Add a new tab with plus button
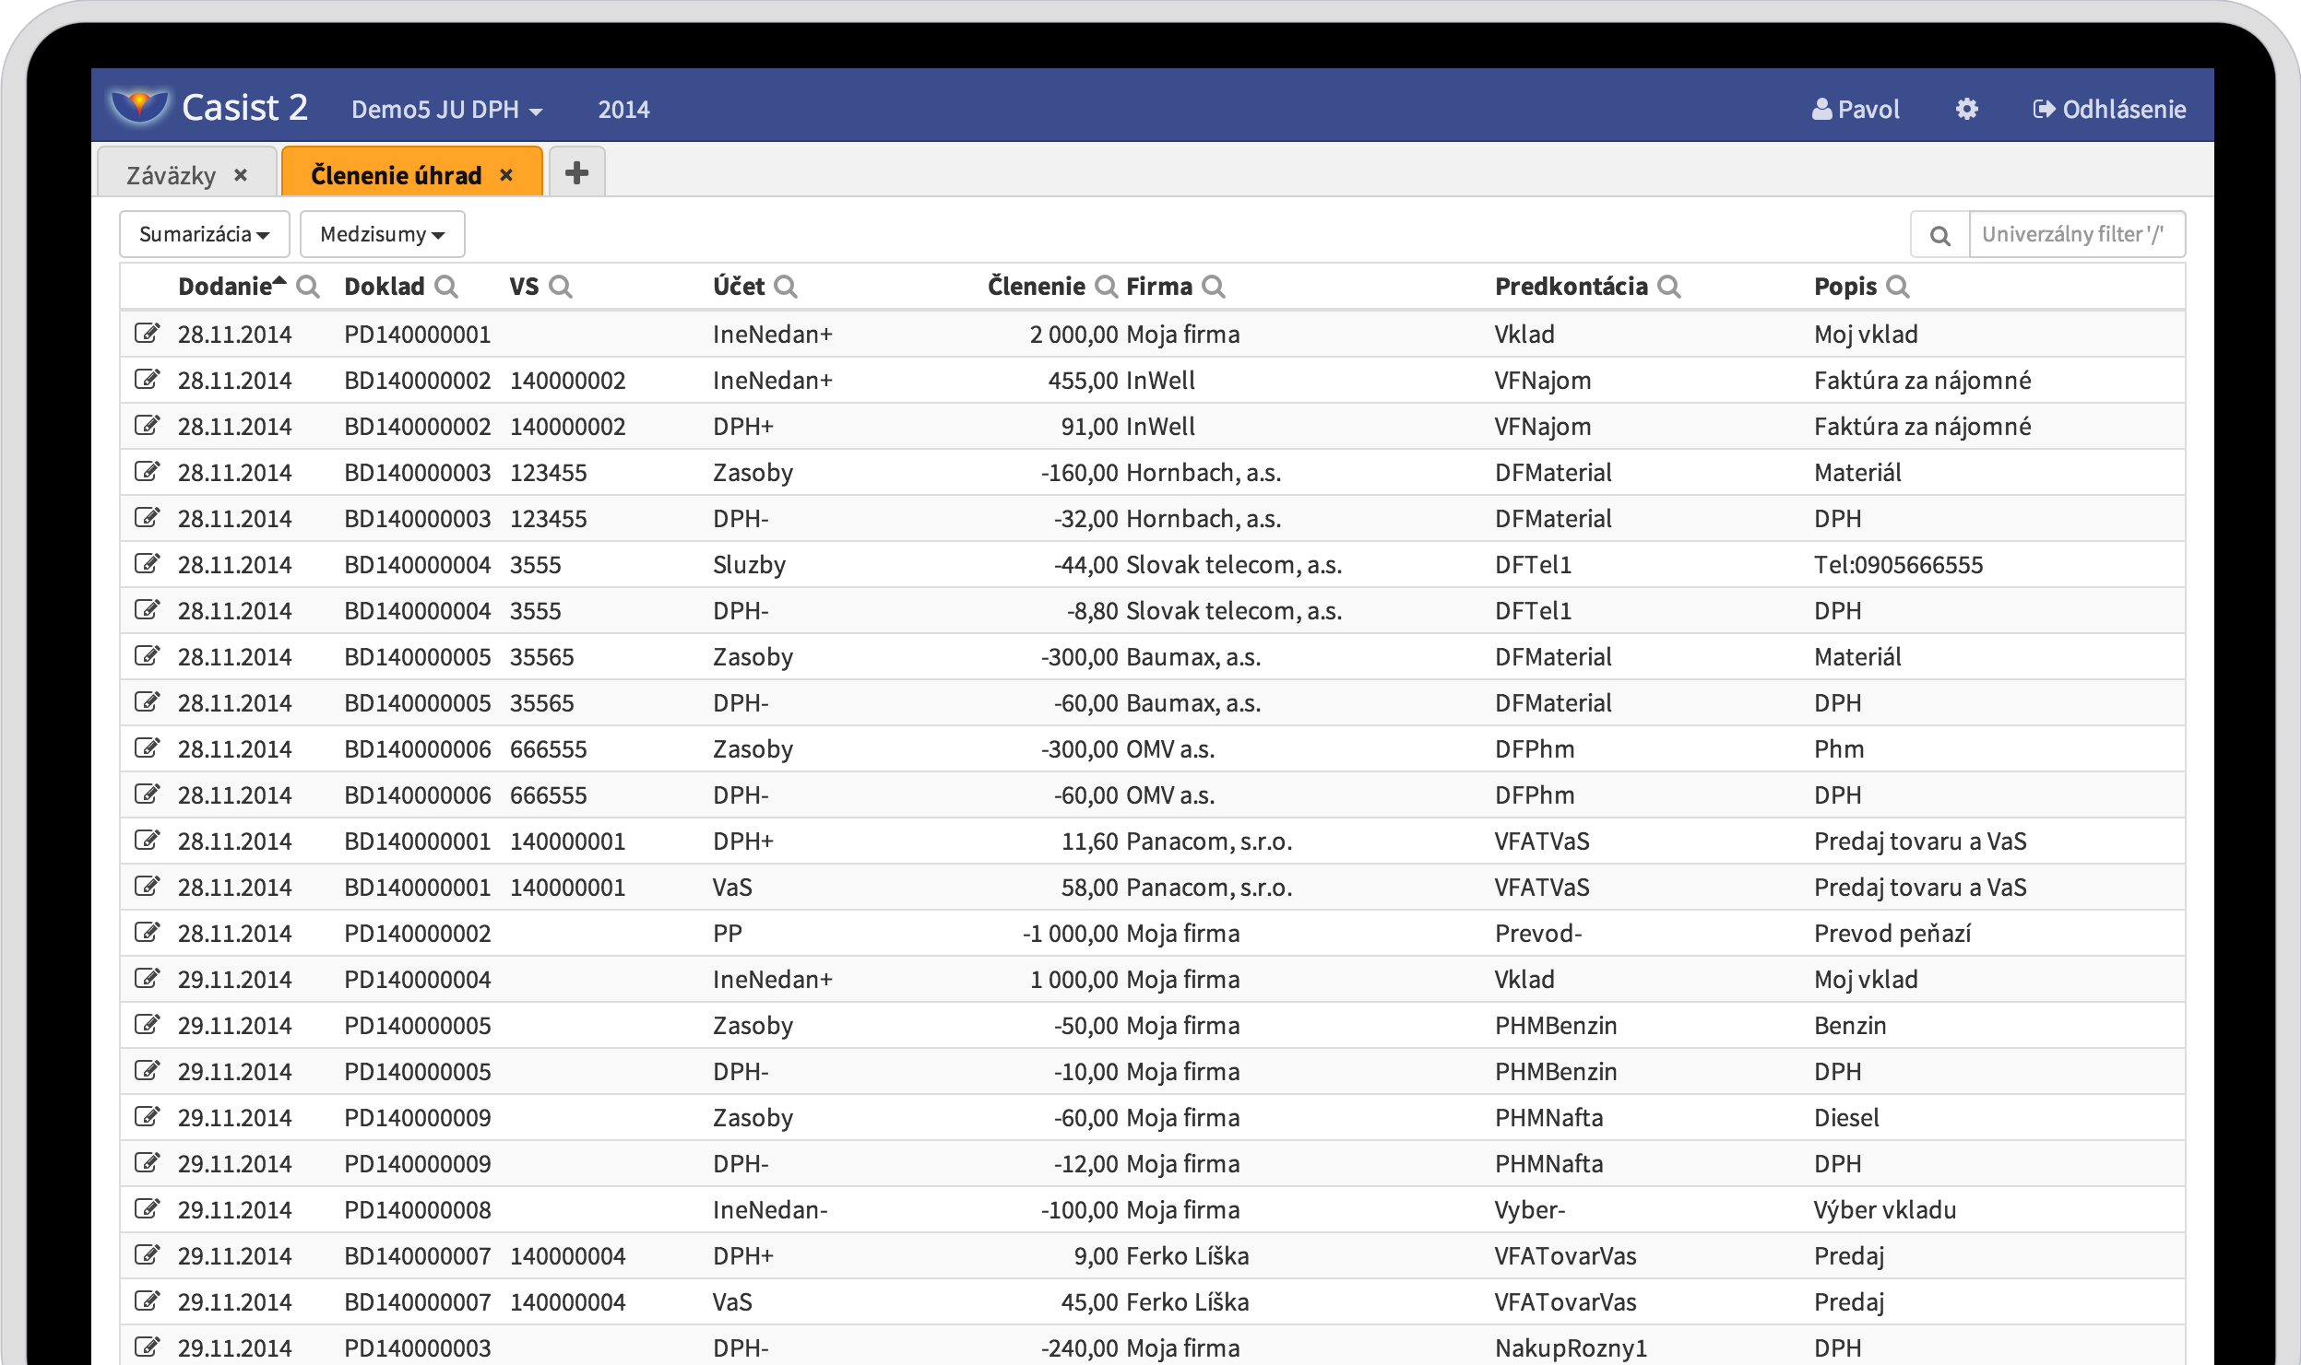Viewport: 2301px width, 1365px height. tap(576, 172)
